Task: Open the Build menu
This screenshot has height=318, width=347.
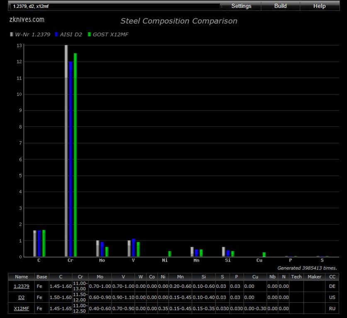Action: 280,6
